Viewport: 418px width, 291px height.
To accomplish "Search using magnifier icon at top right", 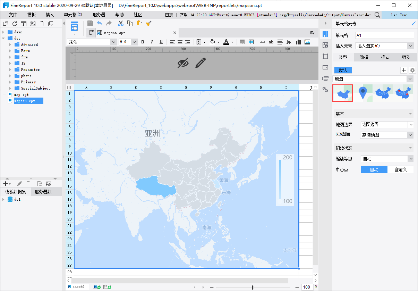I will pyautogui.click(x=377, y=15).
